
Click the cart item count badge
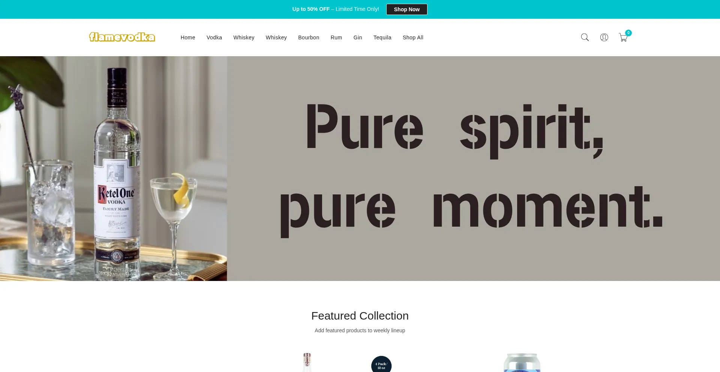pos(628,33)
